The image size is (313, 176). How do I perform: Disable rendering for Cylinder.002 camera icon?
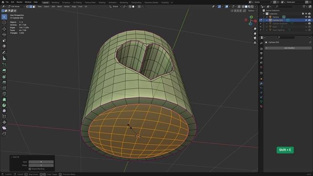[310, 20]
